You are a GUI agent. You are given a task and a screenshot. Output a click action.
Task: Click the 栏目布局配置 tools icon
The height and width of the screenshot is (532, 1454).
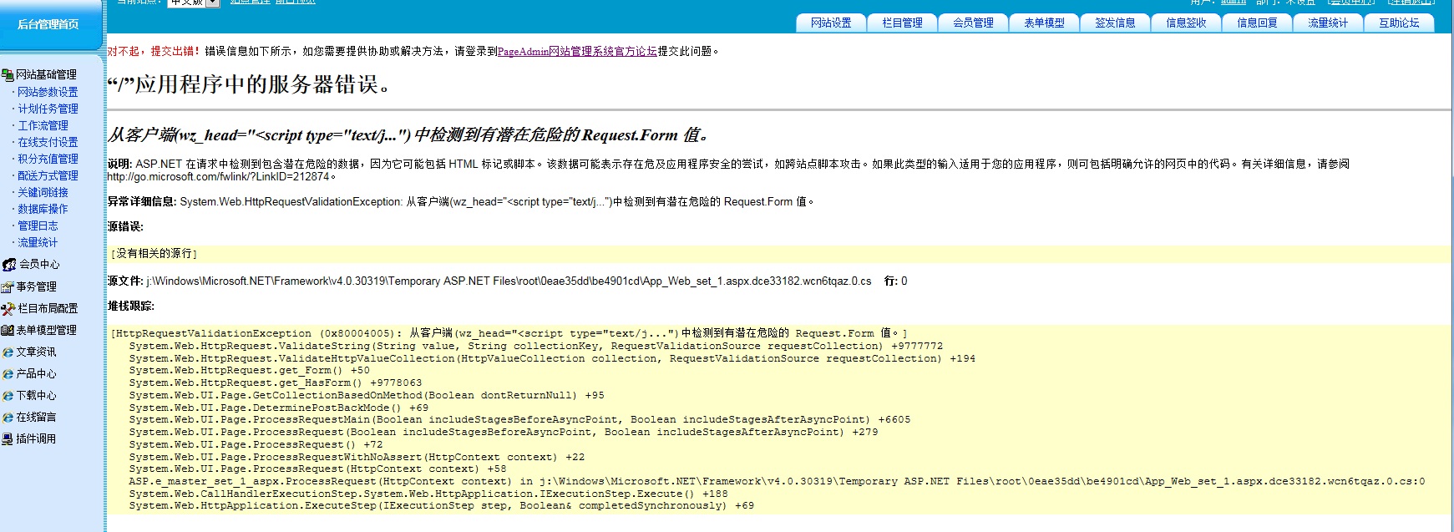[8, 309]
